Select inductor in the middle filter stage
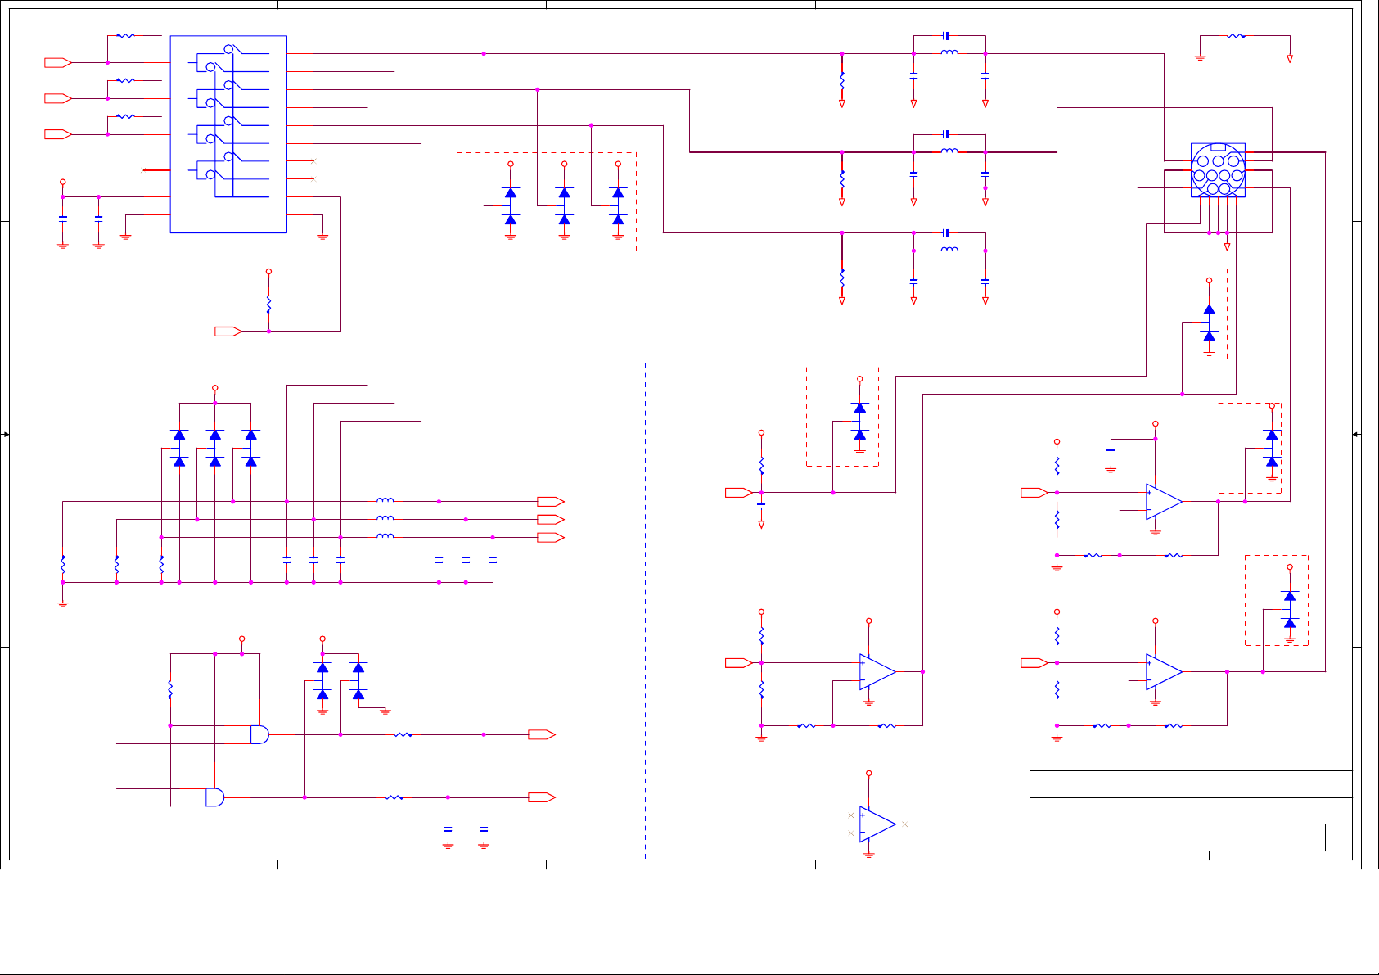Viewport: 1379px width, 975px height. point(949,151)
